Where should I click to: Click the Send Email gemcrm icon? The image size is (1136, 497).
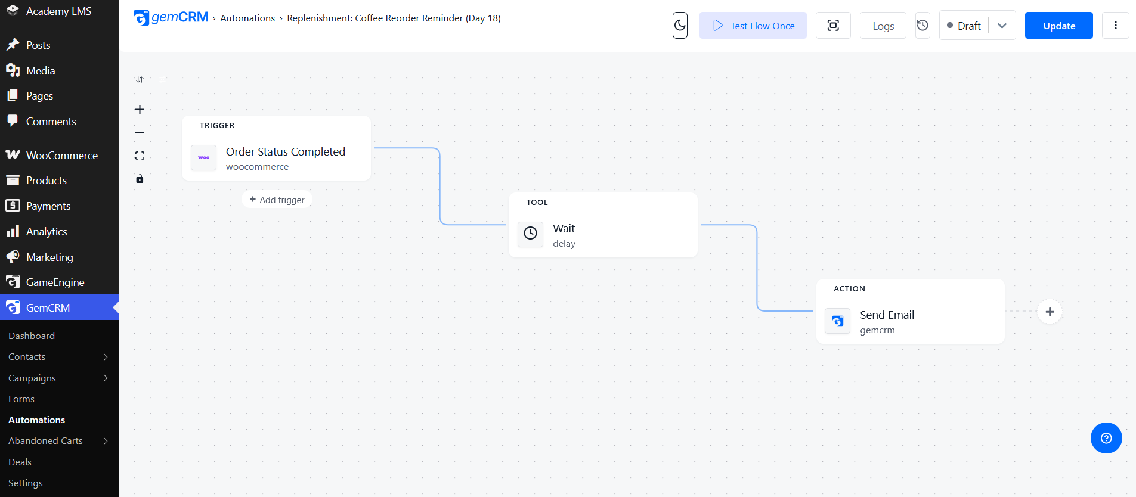coord(837,321)
